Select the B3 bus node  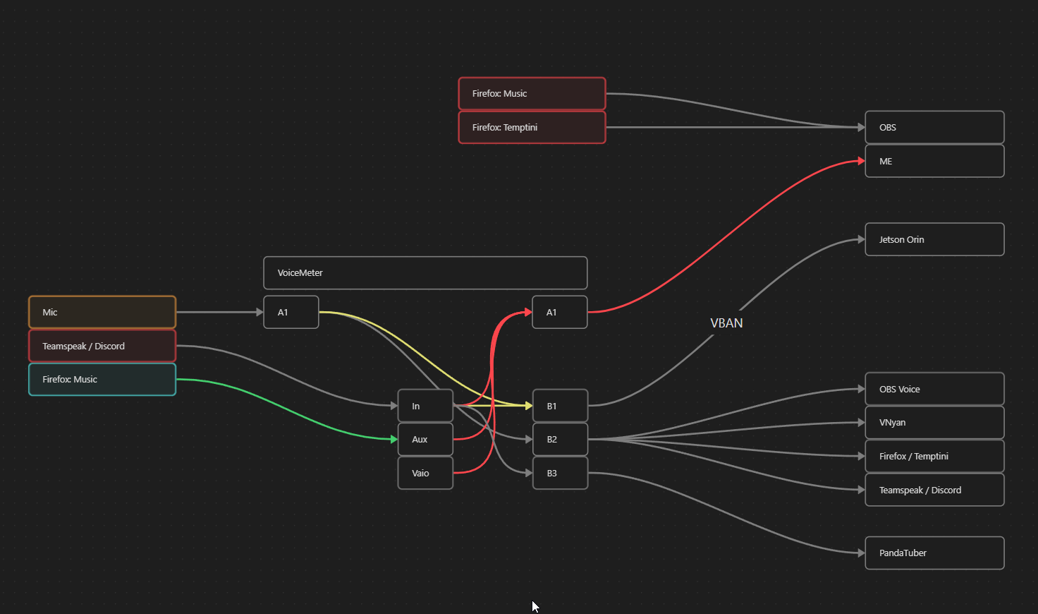[560, 473]
